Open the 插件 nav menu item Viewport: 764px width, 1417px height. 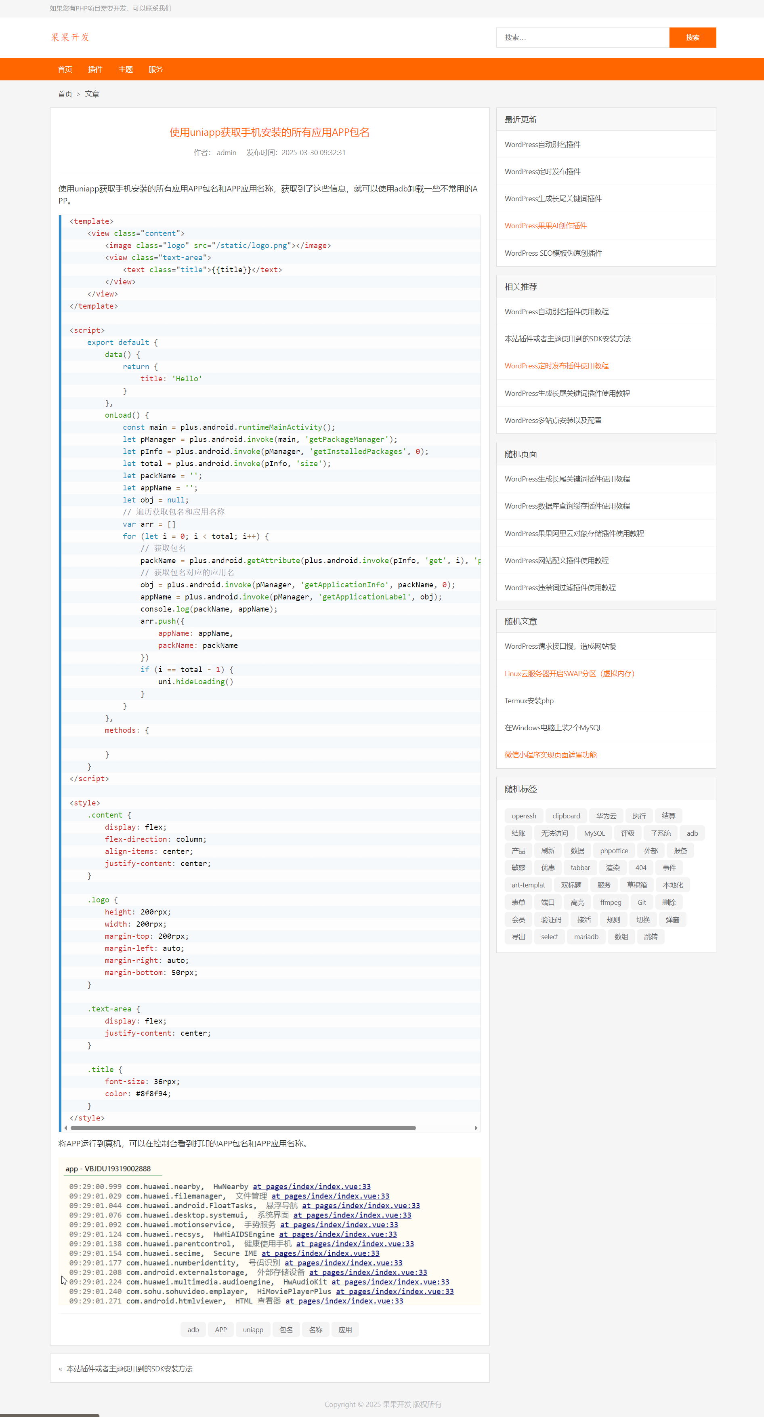[x=95, y=69]
